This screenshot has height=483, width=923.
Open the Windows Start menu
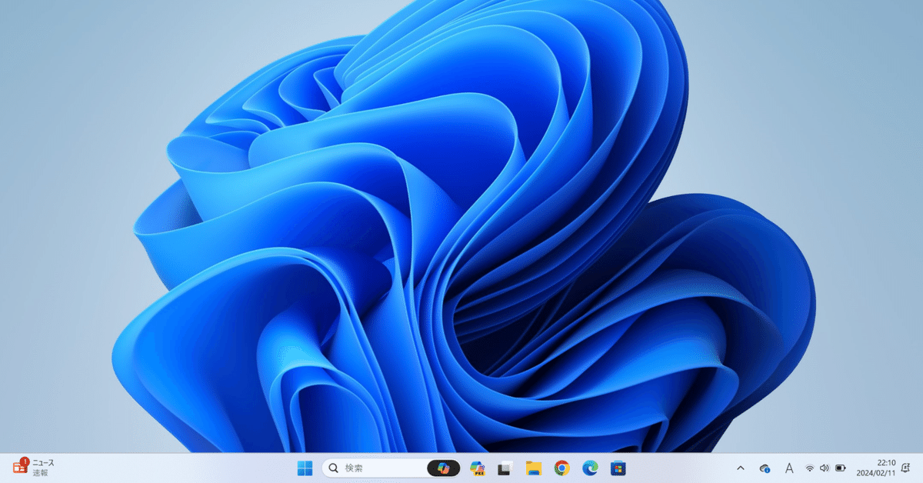pyautogui.click(x=305, y=468)
